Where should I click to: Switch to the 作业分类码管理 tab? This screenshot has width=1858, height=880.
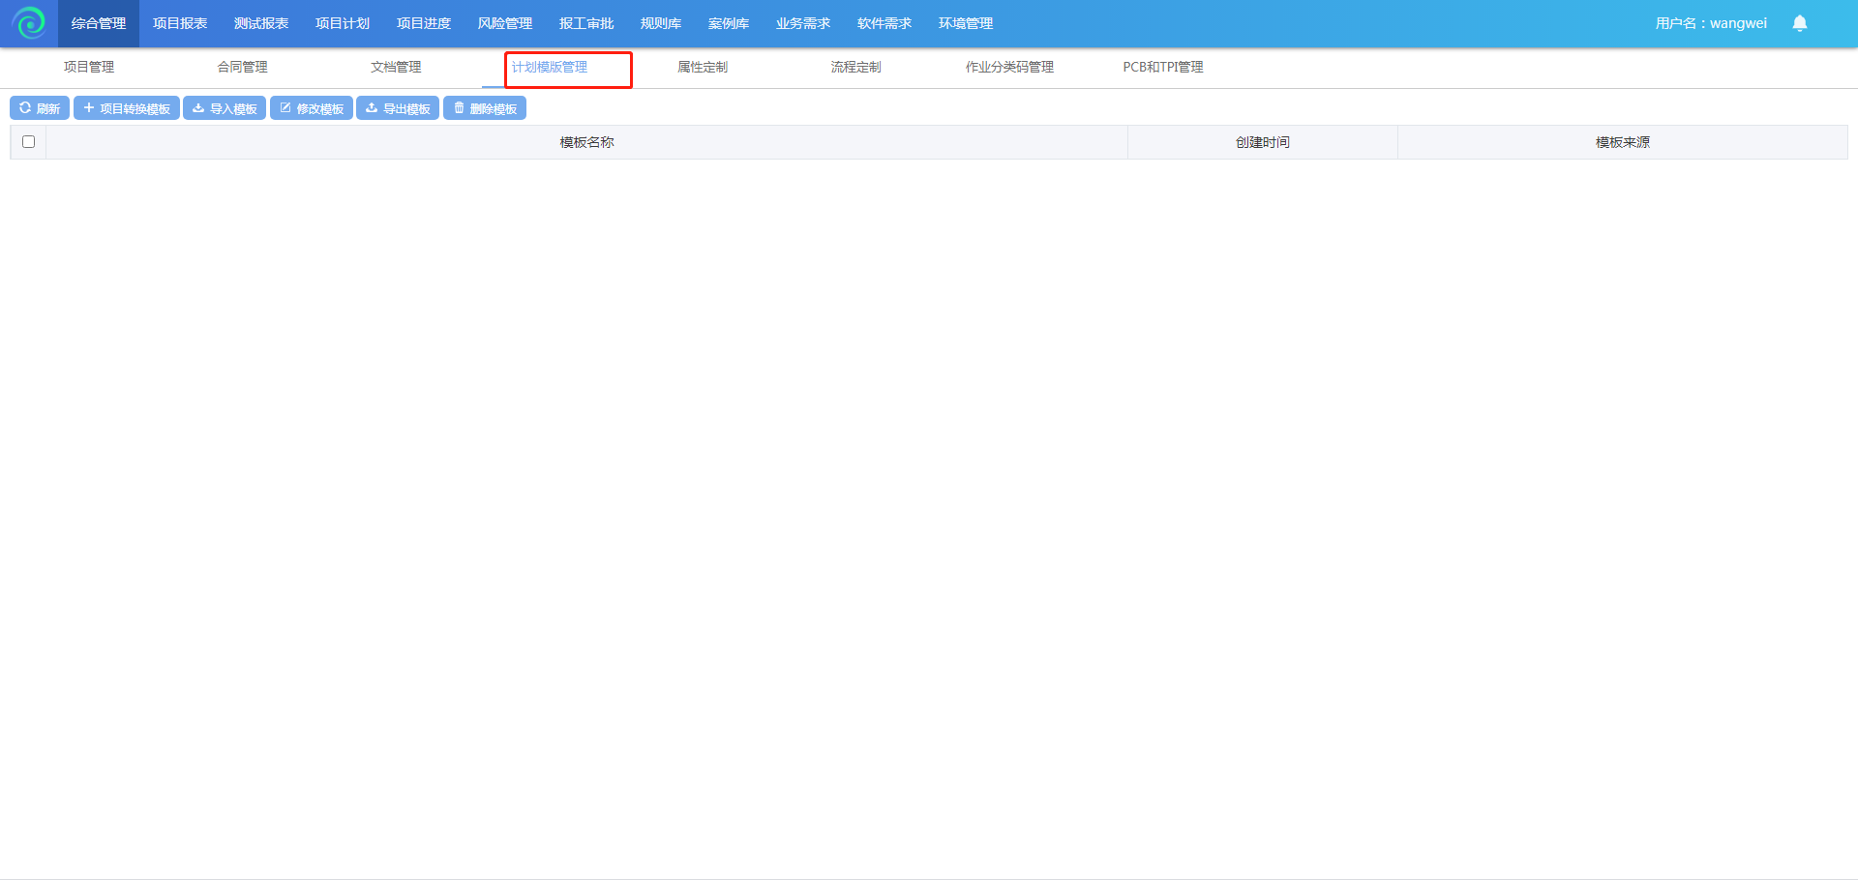pos(1009,67)
